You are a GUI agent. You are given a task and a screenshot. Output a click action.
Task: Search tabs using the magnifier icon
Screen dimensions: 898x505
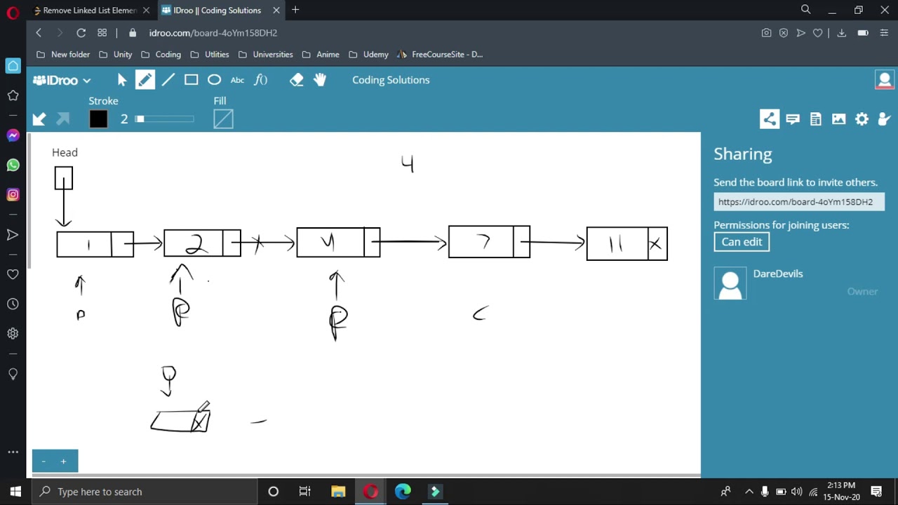[806, 10]
